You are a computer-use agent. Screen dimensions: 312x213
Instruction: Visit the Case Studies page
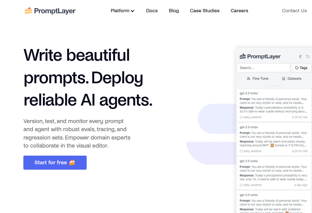coord(205,11)
